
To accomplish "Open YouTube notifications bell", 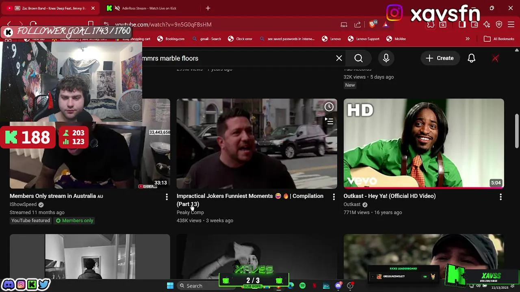I will (472, 58).
